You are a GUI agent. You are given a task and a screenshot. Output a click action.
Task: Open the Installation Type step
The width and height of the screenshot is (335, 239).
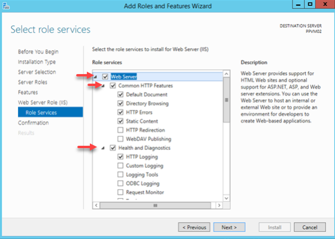(37, 62)
